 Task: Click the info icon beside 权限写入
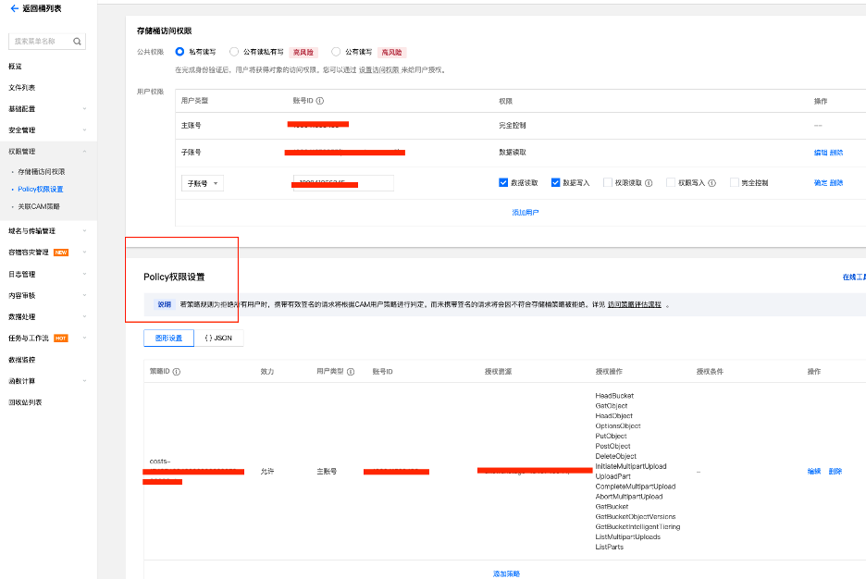click(x=711, y=183)
